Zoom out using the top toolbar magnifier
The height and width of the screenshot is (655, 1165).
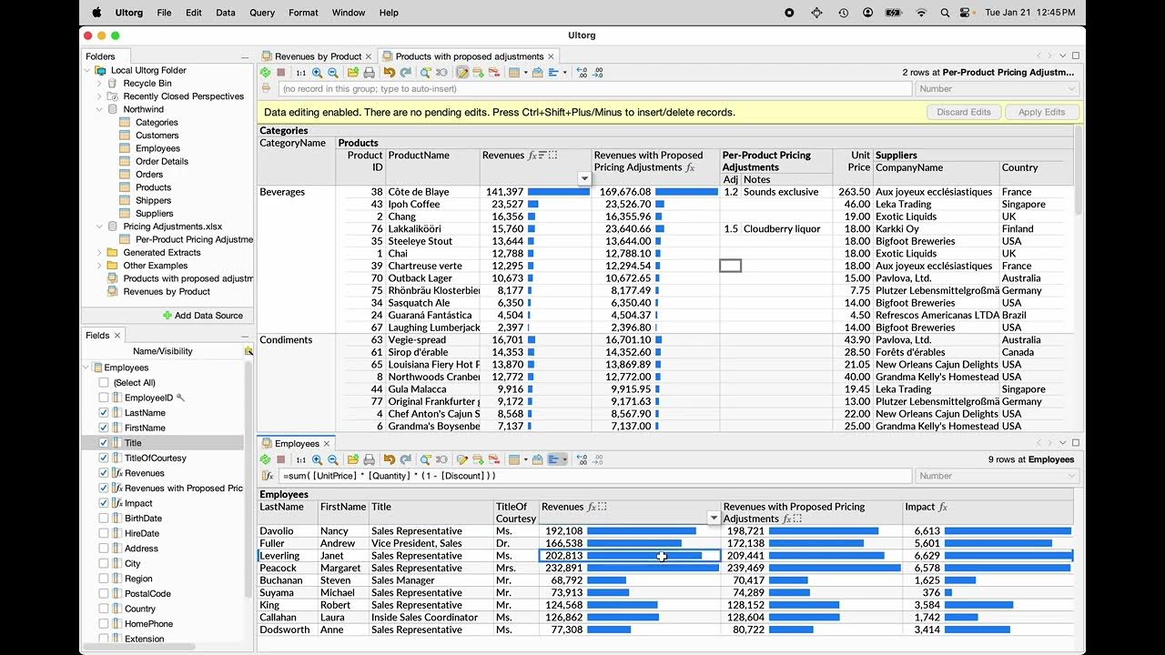coord(333,73)
